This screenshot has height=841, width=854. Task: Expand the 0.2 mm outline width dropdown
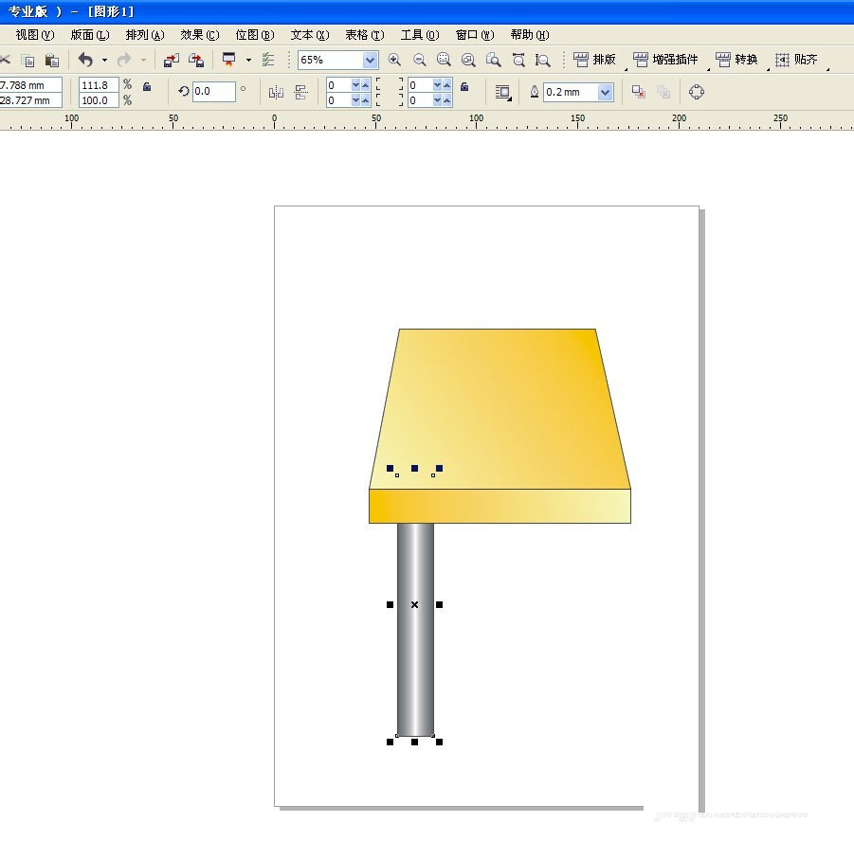[x=606, y=92]
